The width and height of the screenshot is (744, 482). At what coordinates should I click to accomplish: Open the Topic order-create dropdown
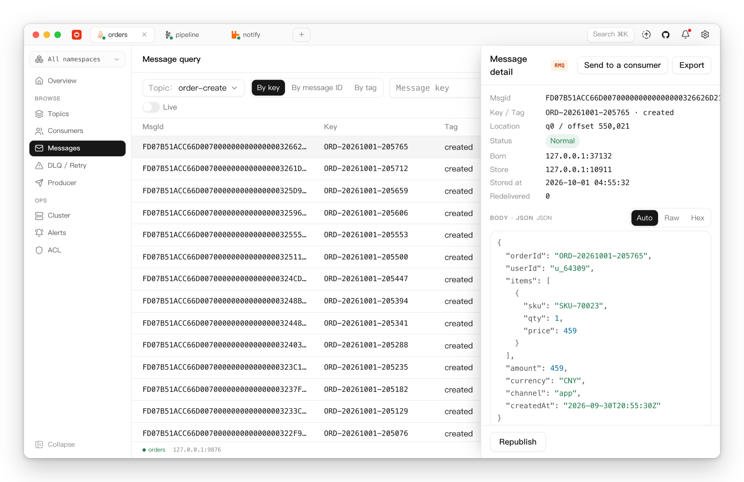click(x=193, y=88)
